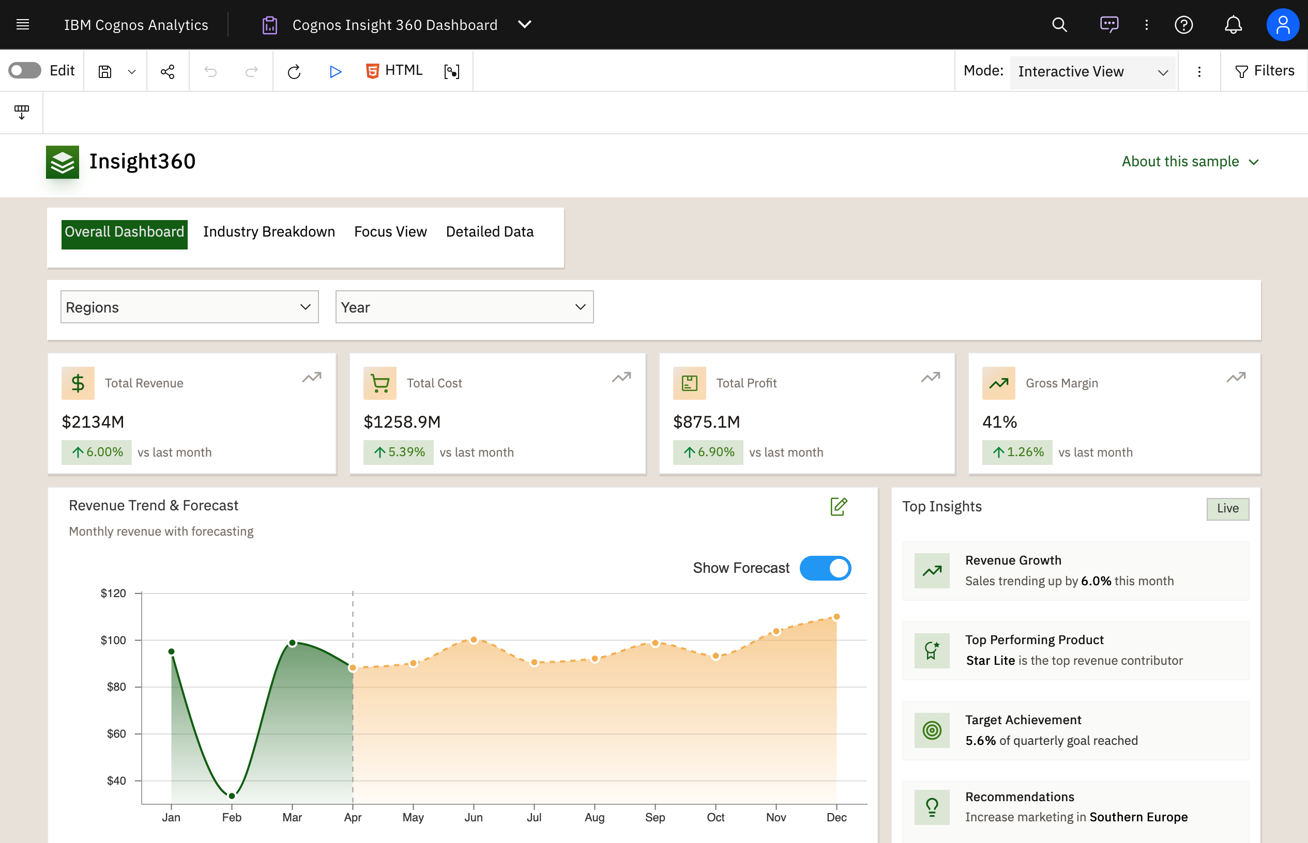This screenshot has width=1308, height=843.
Task: Open the Top Performing Product insight
Action: point(1075,650)
